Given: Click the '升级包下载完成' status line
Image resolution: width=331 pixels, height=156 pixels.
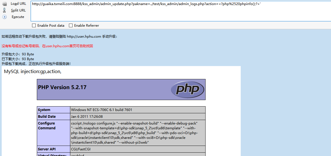Looking at the screenshot, I should [36, 64].
